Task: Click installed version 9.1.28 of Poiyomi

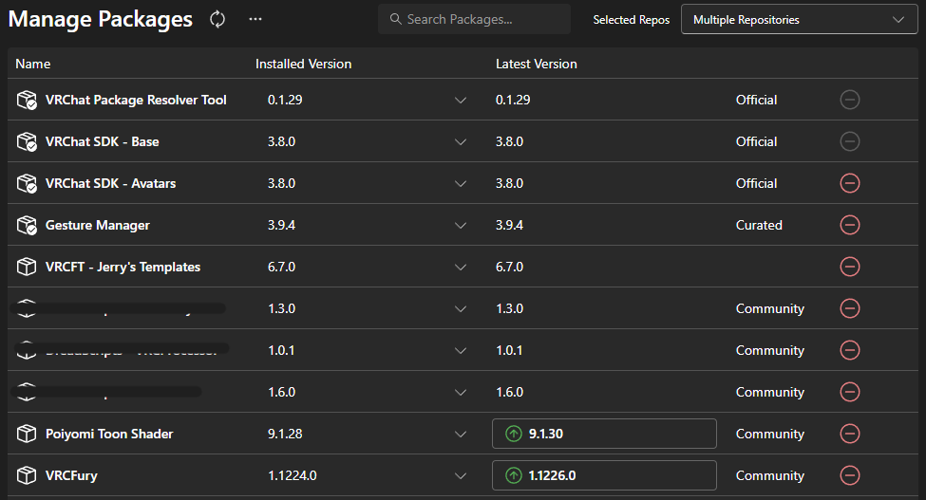Action: pyautogui.click(x=285, y=434)
